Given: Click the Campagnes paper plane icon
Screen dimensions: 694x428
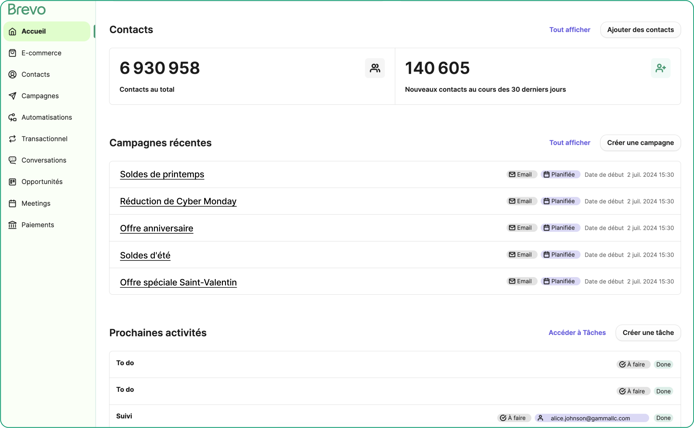Looking at the screenshot, I should coord(12,96).
